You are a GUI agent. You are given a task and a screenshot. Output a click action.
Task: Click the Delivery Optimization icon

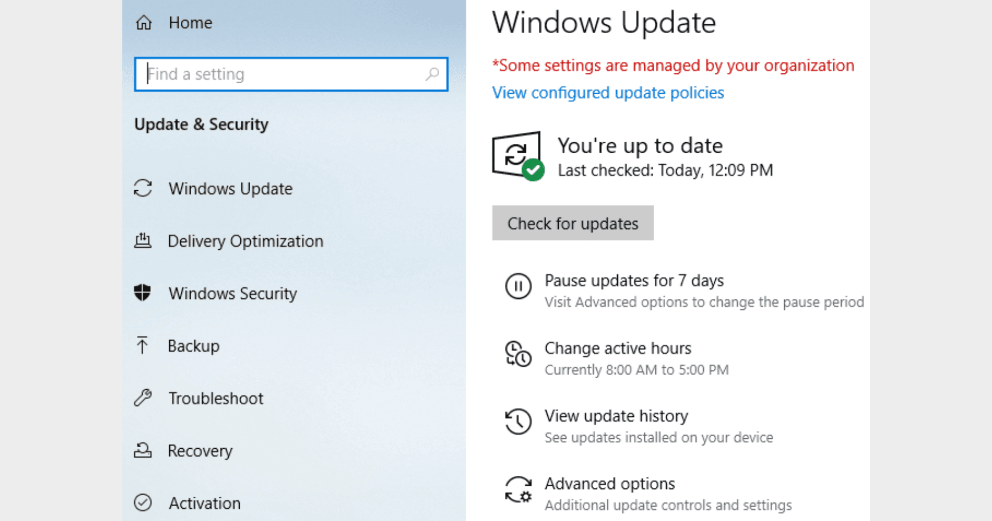pos(143,241)
